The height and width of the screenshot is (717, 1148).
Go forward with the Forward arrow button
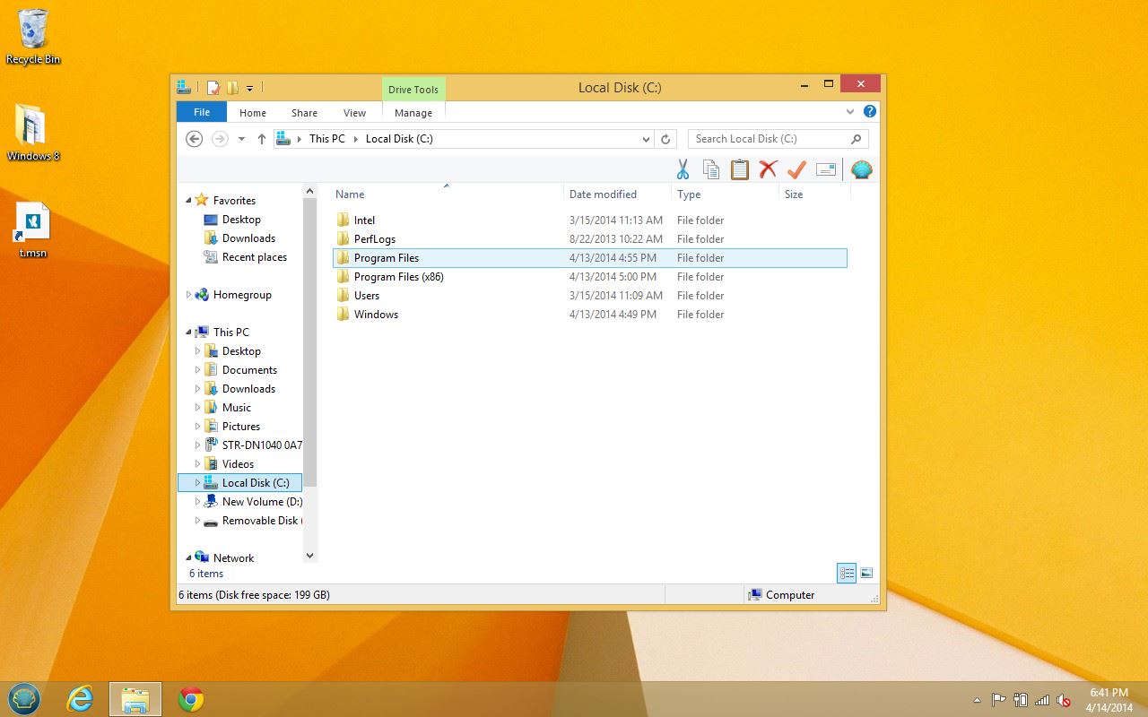pyautogui.click(x=220, y=139)
